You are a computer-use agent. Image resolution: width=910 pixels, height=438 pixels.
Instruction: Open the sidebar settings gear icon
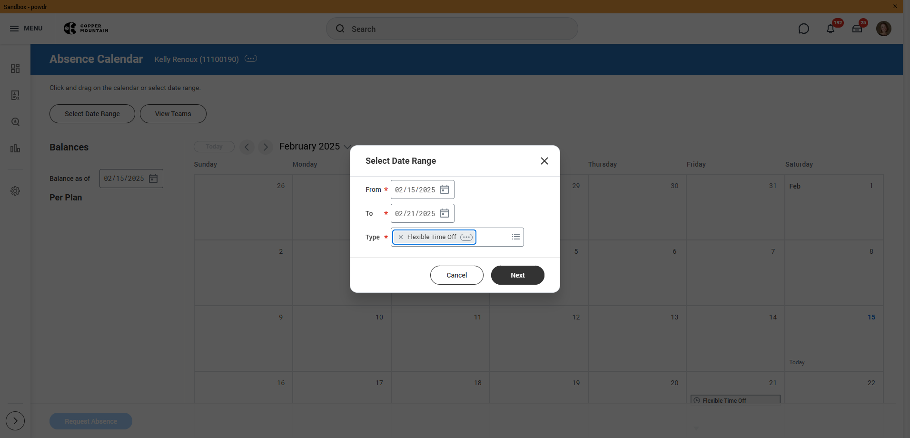click(15, 191)
